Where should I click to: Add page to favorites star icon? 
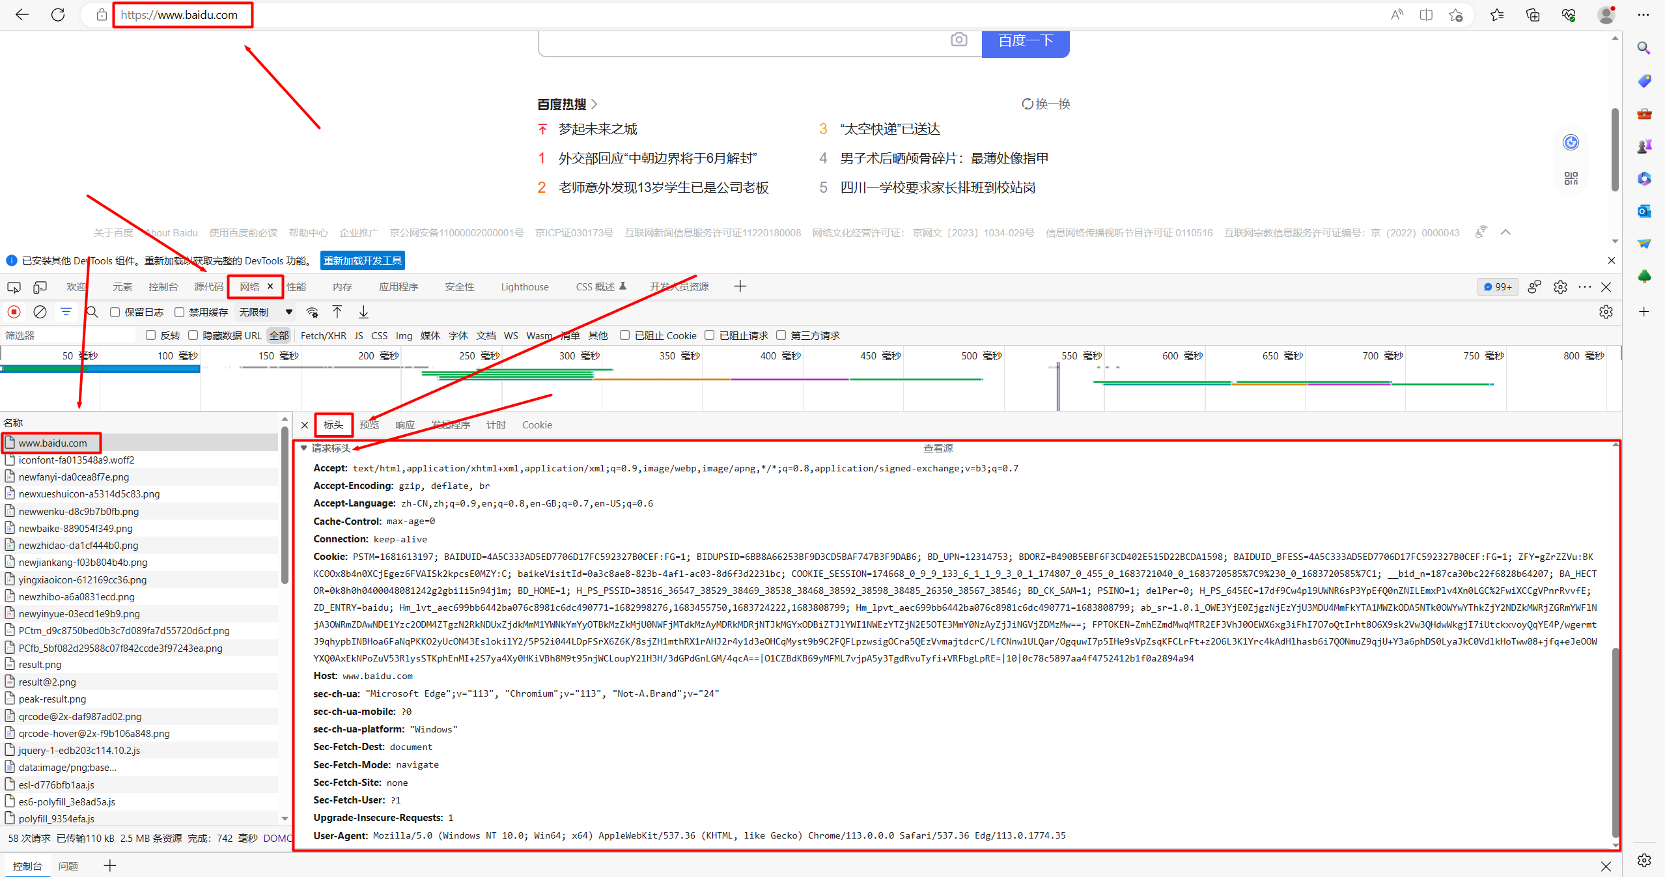tap(1456, 14)
